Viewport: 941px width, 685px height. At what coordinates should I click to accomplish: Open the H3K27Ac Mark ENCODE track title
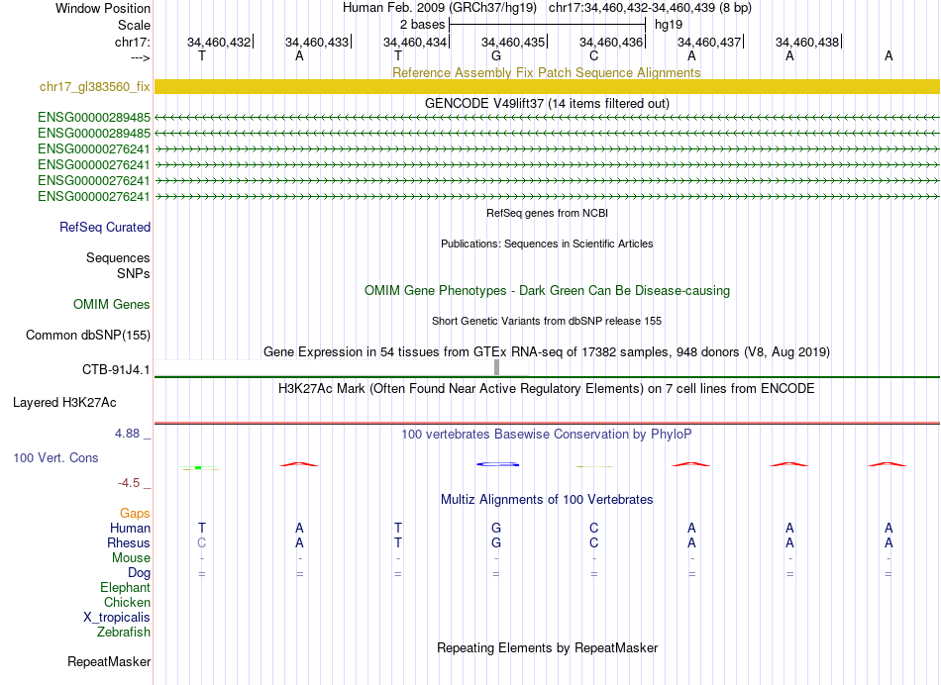[x=547, y=389]
